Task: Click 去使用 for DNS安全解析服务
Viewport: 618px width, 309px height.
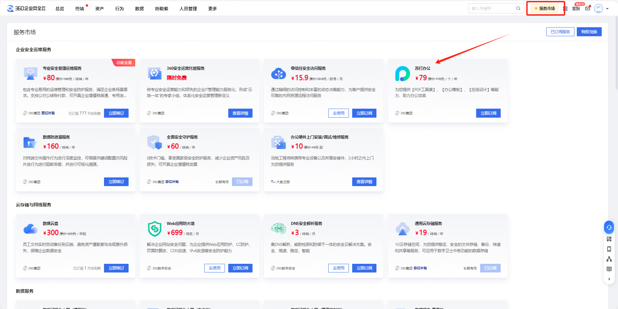Action: [x=339, y=268]
